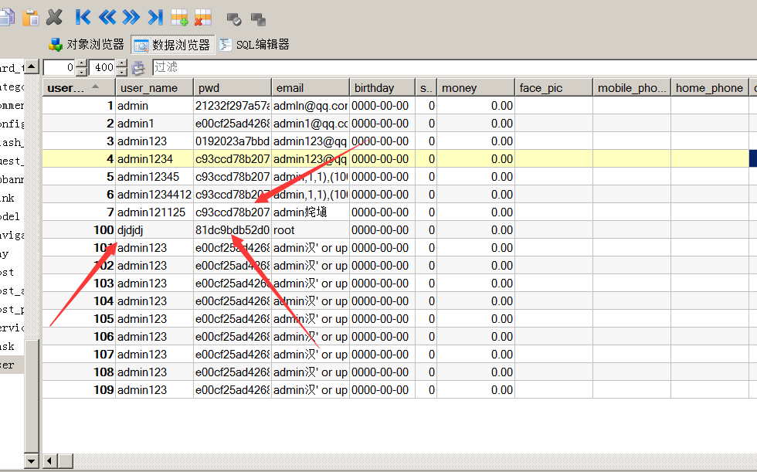Open the 对象浏览器 tab
Image resolution: width=757 pixels, height=472 pixels.
[x=87, y=44]
